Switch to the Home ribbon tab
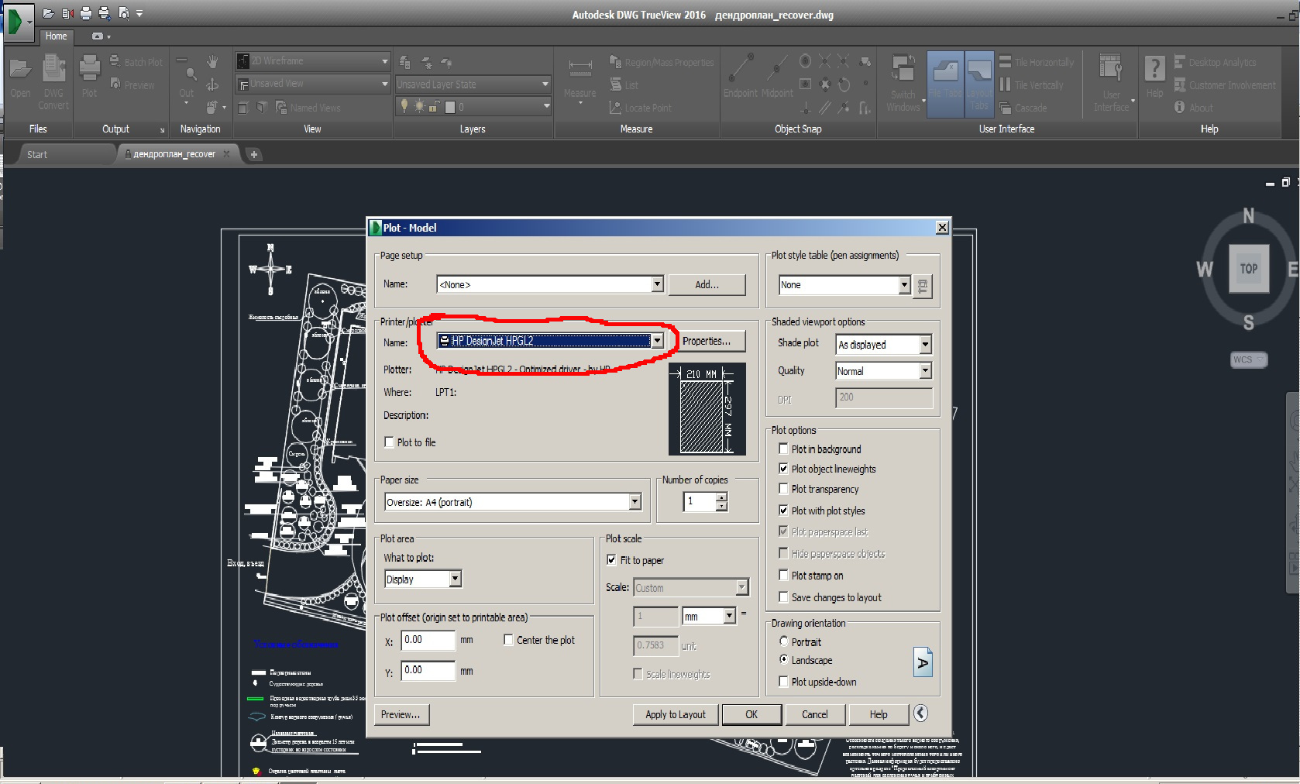The height and width of the screenshot is (784, 1300). coord(56,36)
